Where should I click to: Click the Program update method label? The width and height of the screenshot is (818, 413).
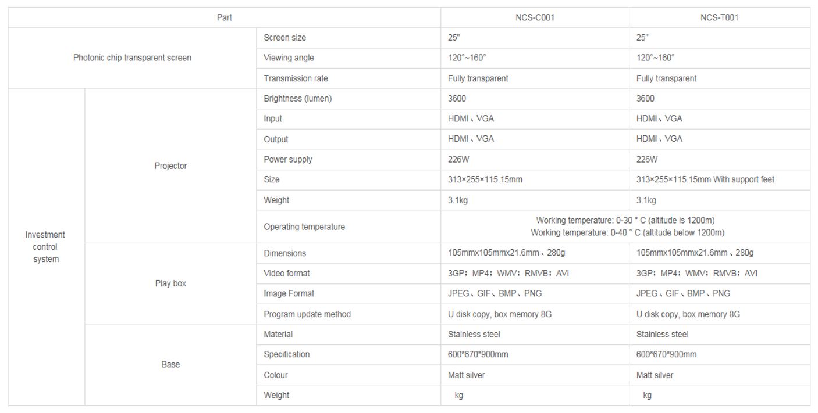pos(307,314)
